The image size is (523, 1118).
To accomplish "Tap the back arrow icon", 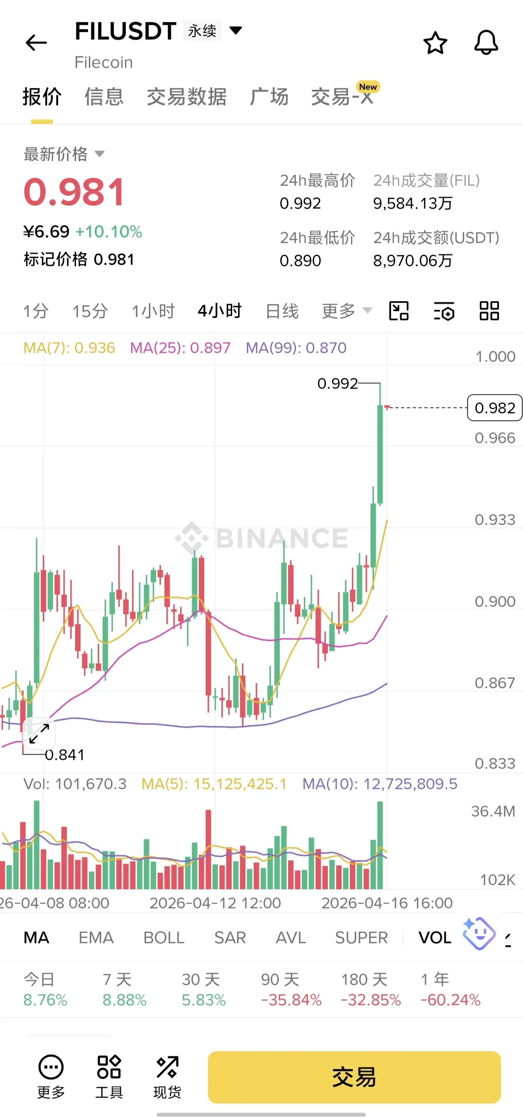I will 36,42.
